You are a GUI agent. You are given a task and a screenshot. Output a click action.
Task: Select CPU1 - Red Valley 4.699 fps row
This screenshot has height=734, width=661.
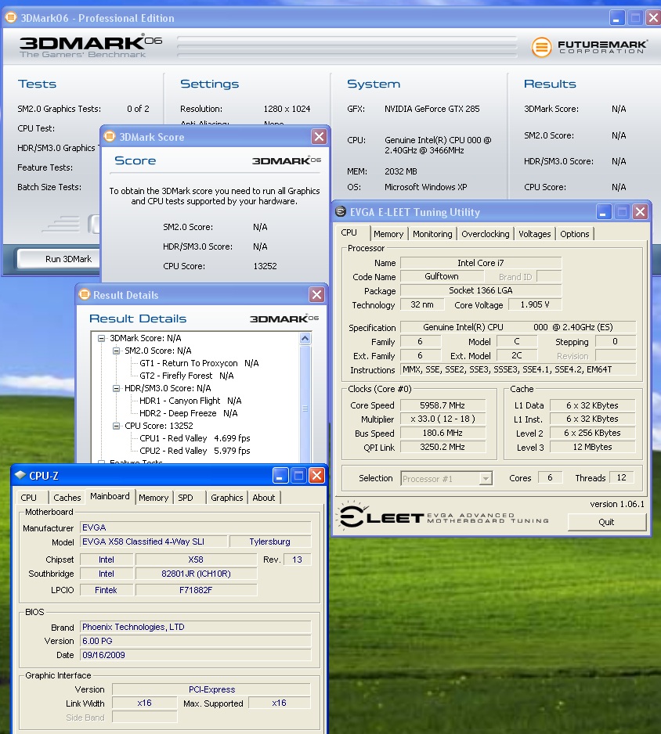[195, 438]
